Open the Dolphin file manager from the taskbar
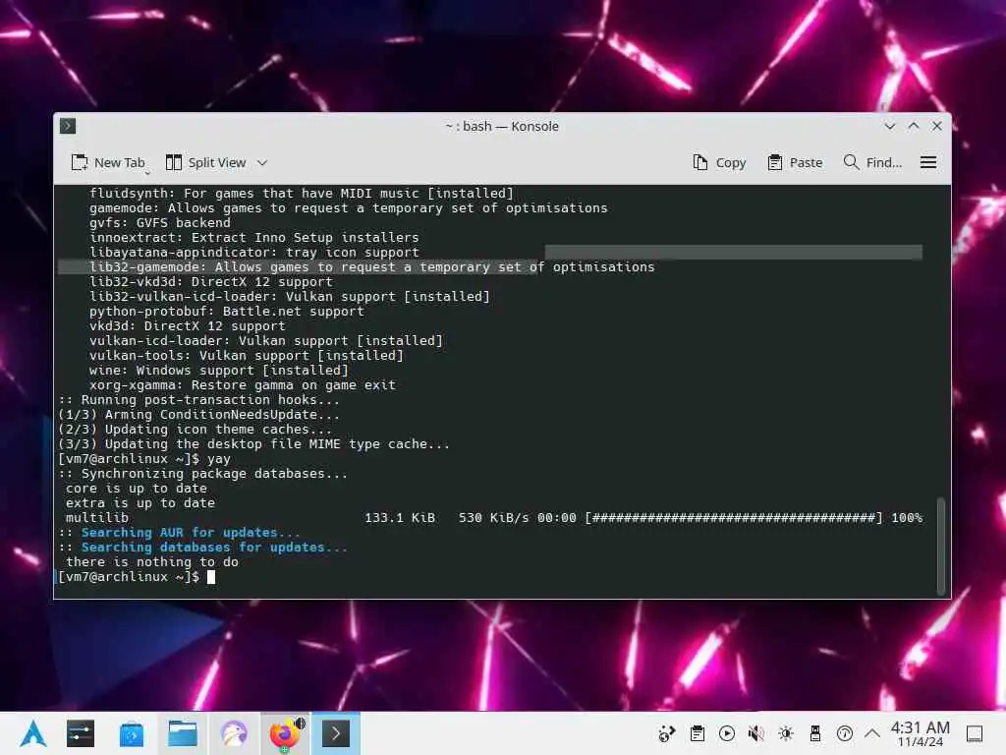Screen dimensions: 1006x755 tap(183, 733)
